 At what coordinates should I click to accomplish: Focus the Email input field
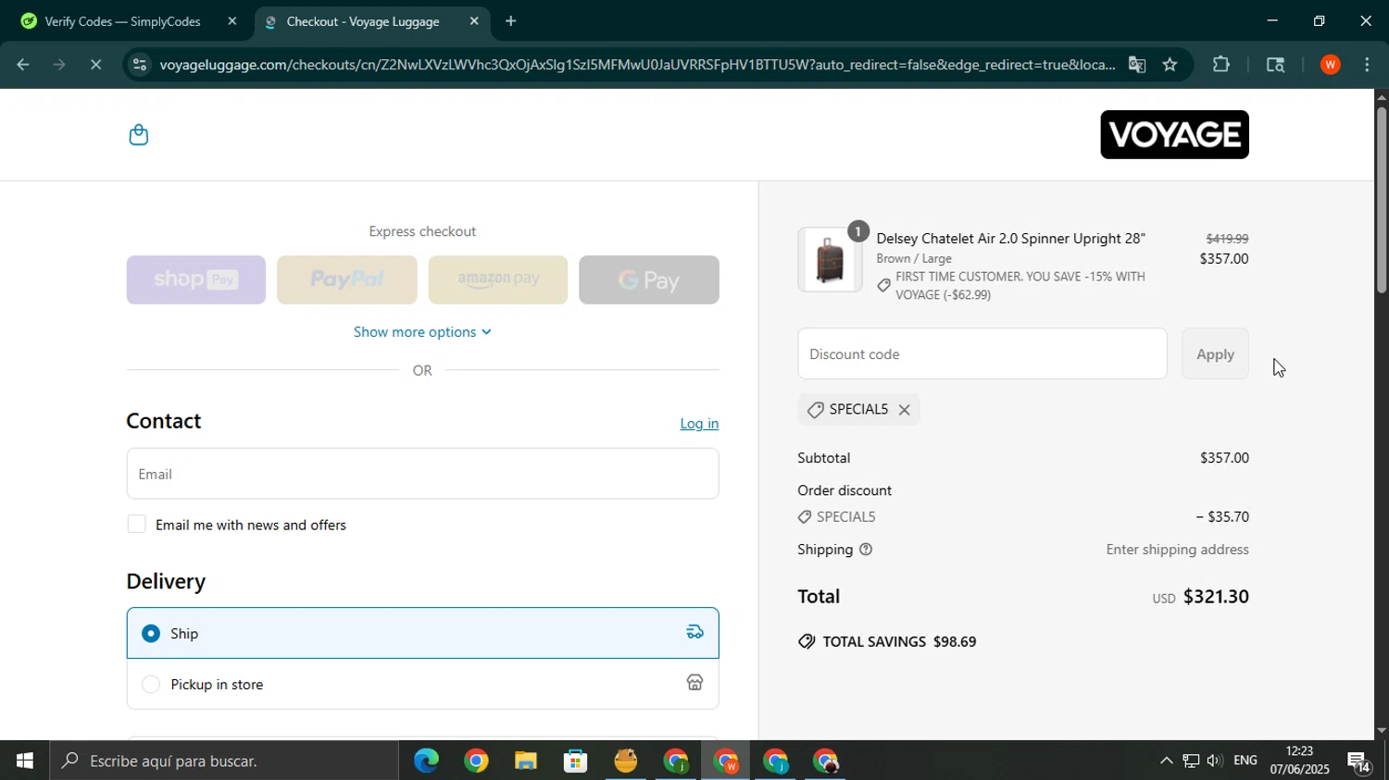pyautogui.click(x=422, y=474)
